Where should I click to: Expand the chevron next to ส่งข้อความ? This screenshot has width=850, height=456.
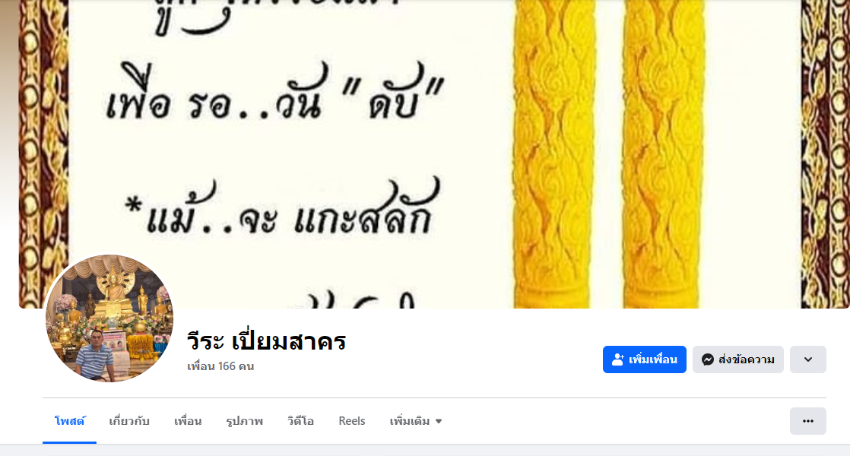(807, 359)
